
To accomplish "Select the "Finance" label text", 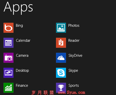I will [x=22, y=85].
